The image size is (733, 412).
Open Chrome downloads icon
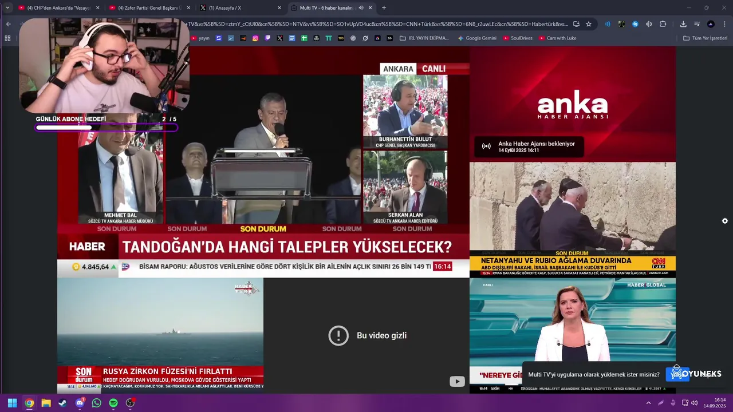coord(683,24)
